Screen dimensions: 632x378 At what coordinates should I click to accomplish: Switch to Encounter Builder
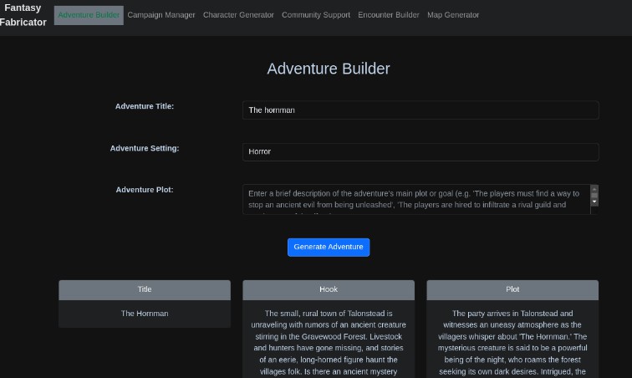click(x=389, y=15)
